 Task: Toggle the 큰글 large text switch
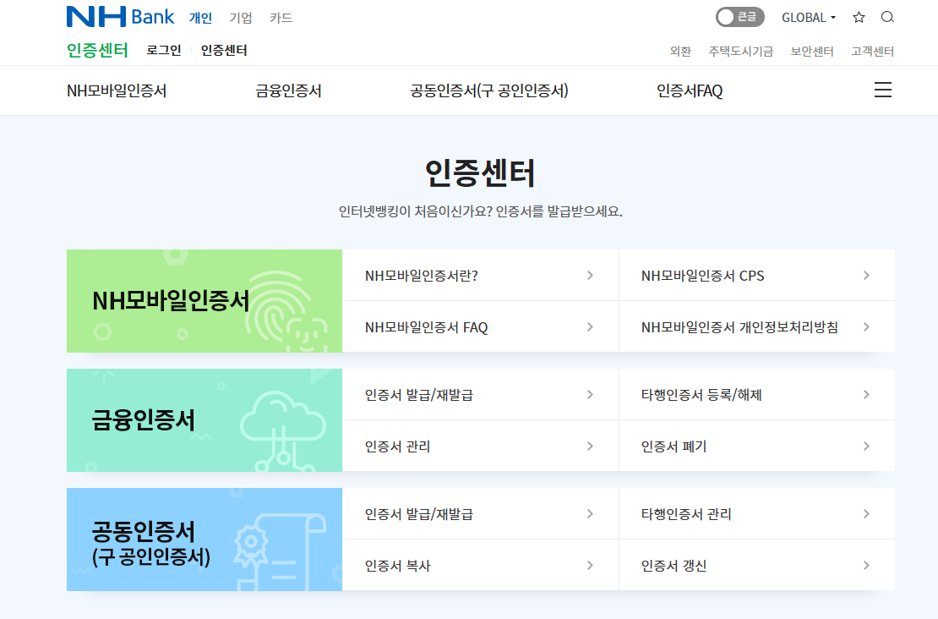[740, 18]
